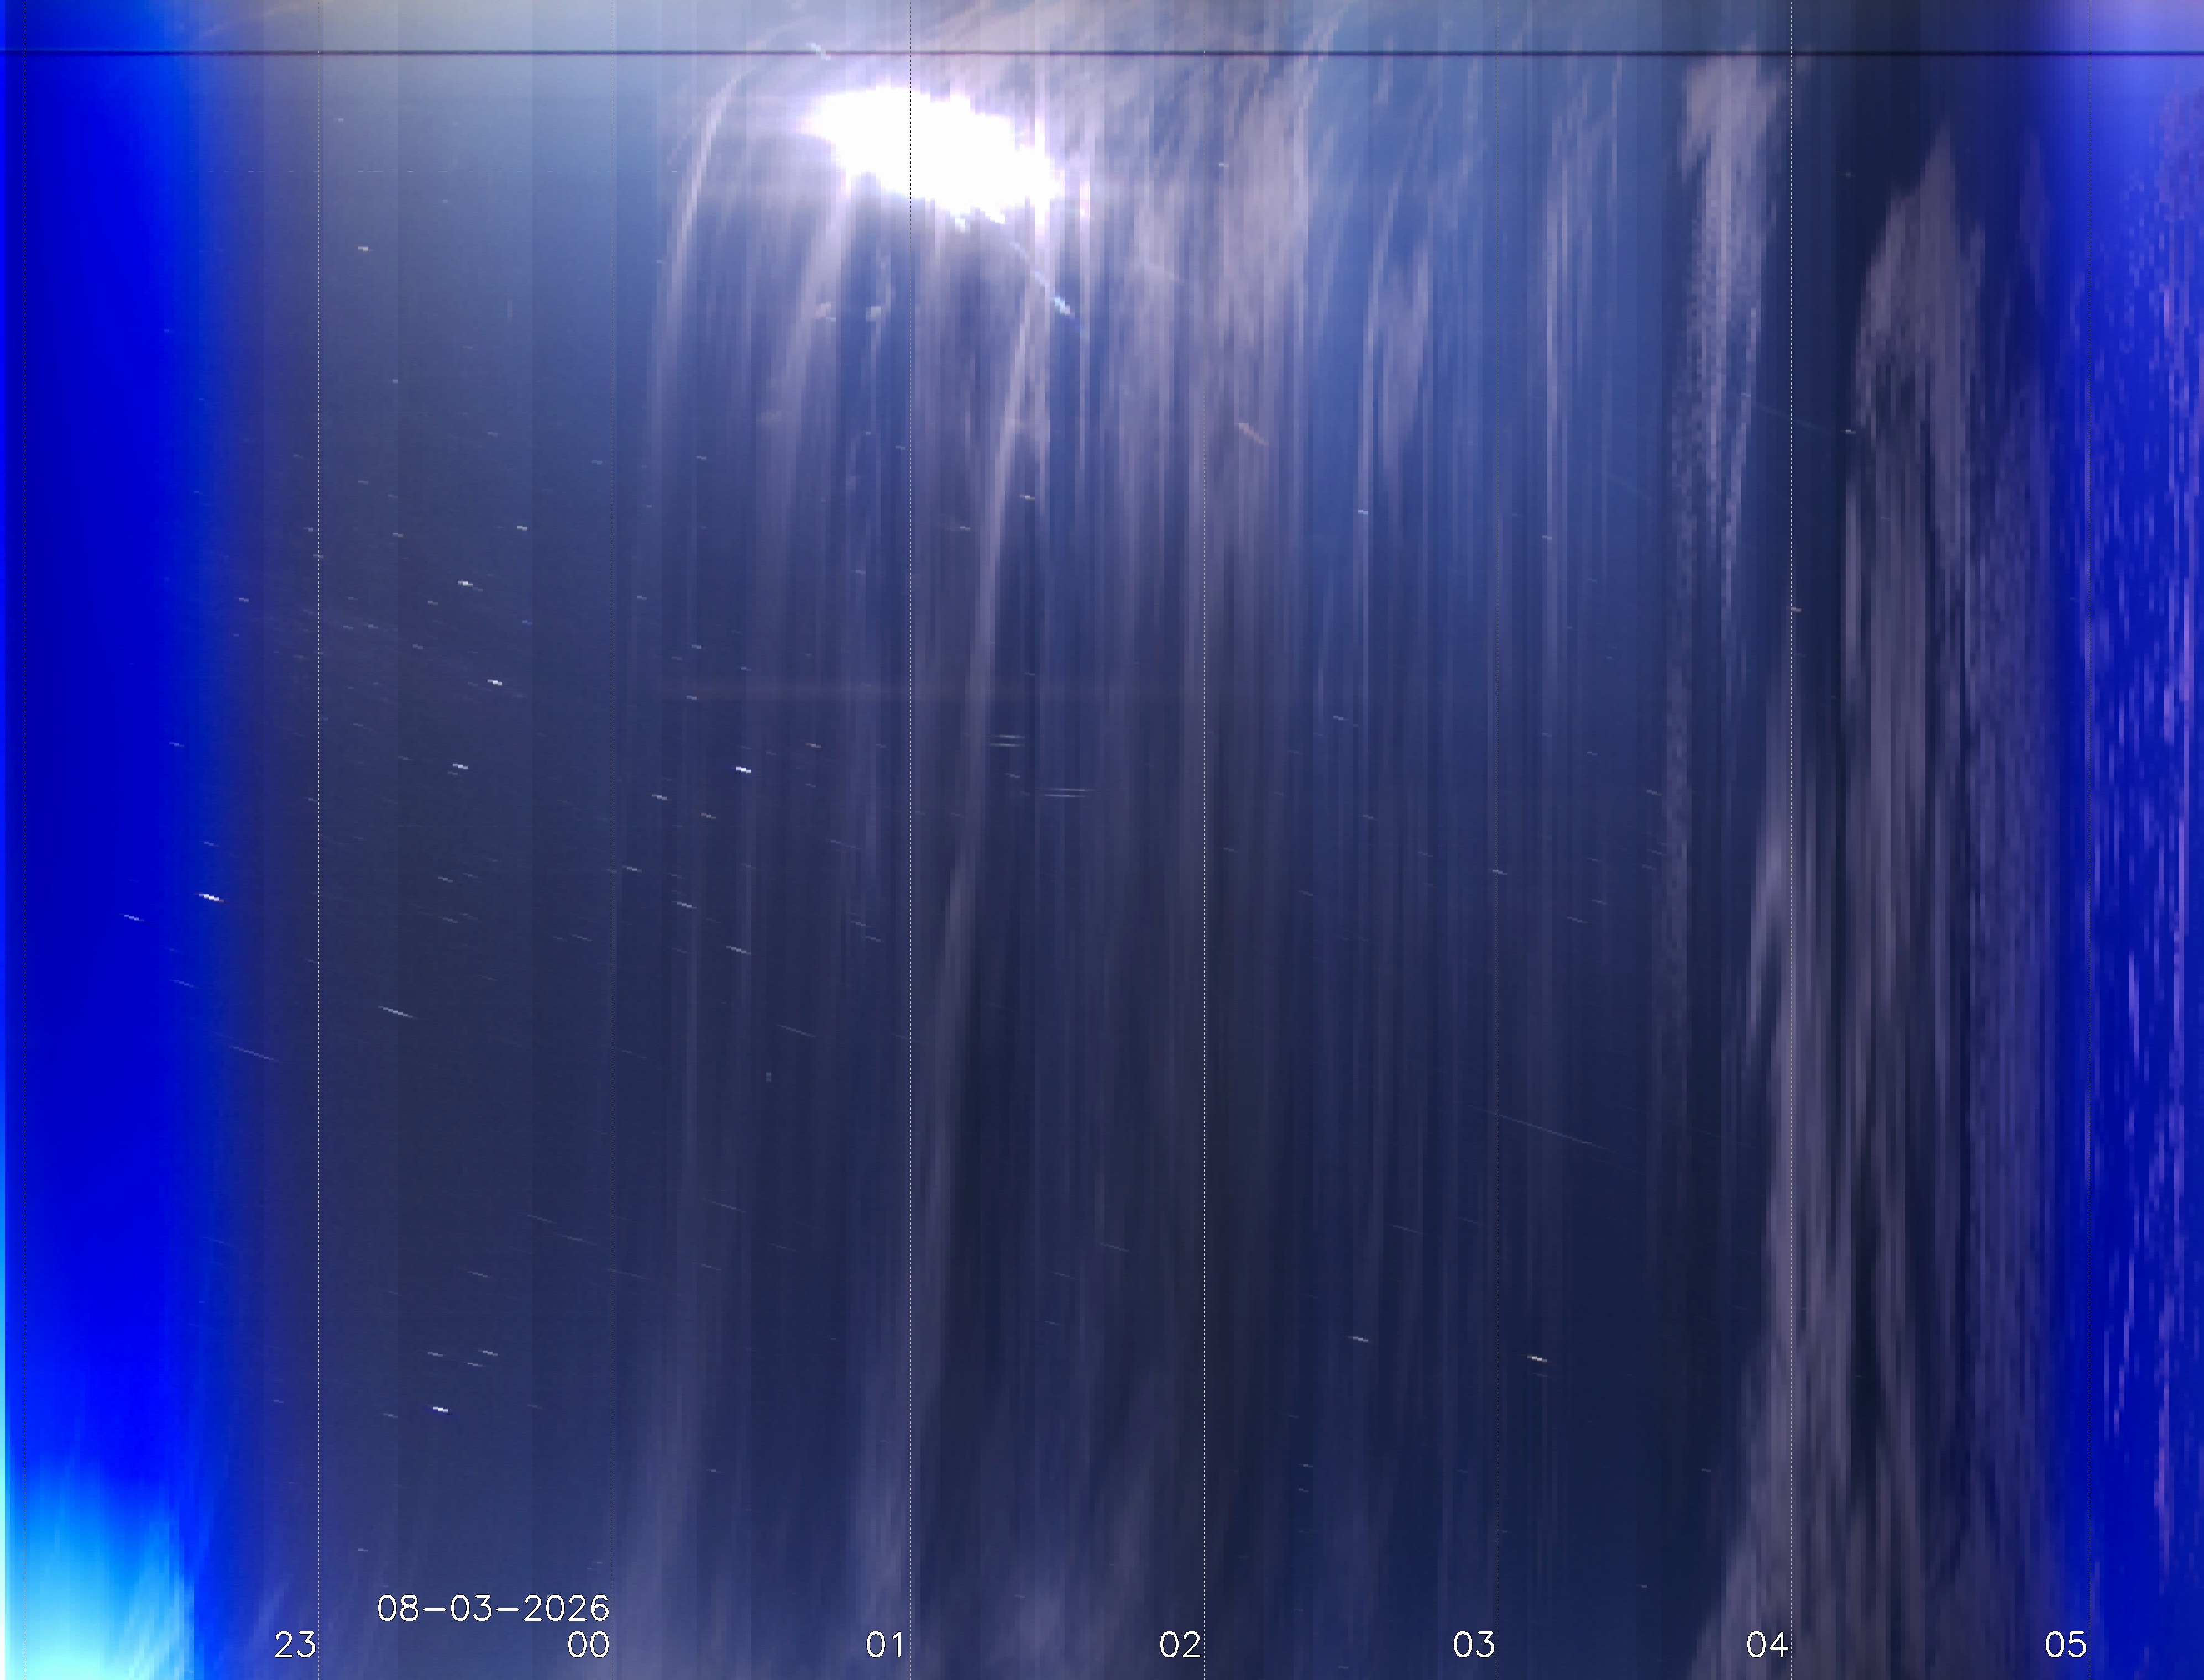
Task: Select the 04 hour label
Action: (x=1767, y=1645)
